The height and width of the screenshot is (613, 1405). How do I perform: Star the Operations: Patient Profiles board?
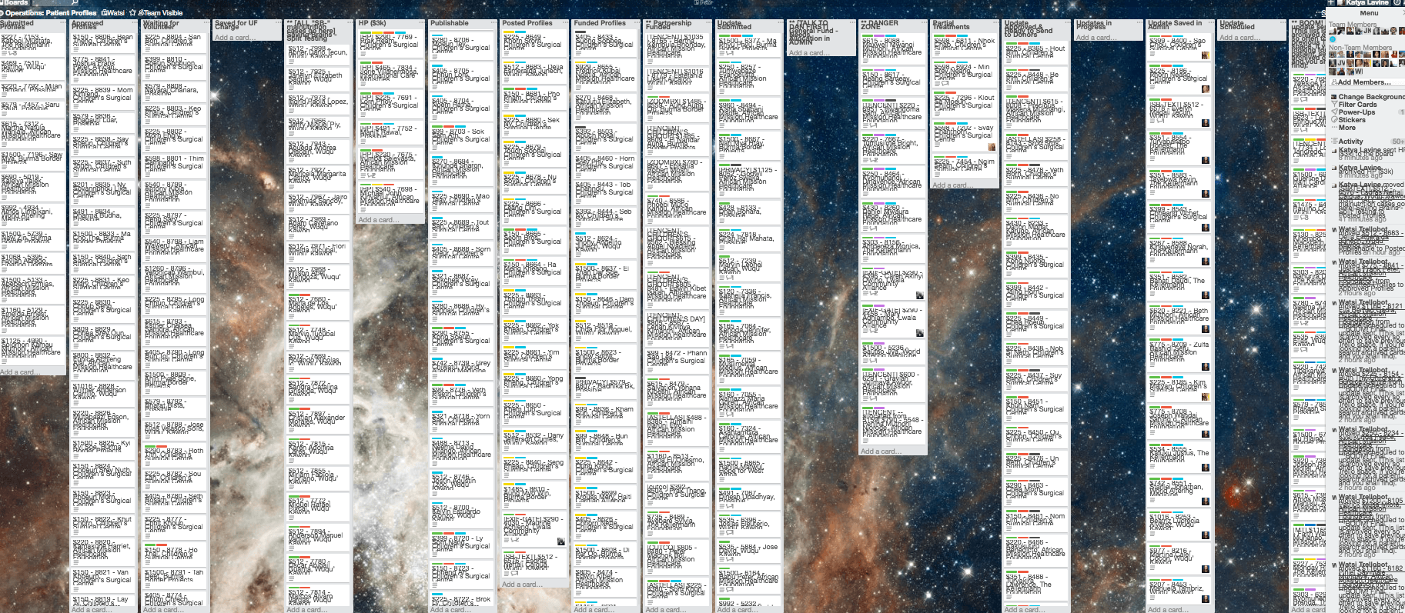point(132,13)
